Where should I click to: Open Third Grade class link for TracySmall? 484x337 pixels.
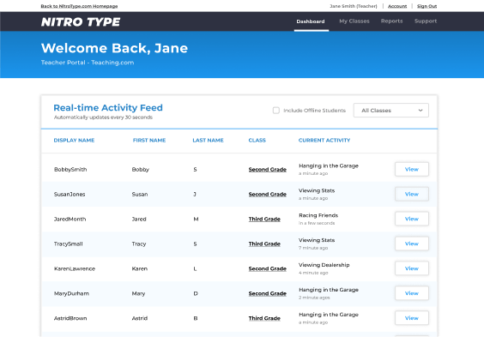(264, 244)
